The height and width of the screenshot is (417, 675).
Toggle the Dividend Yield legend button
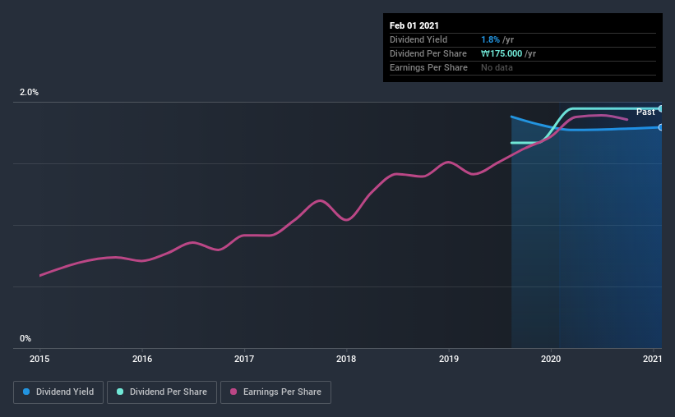point(58,392)
